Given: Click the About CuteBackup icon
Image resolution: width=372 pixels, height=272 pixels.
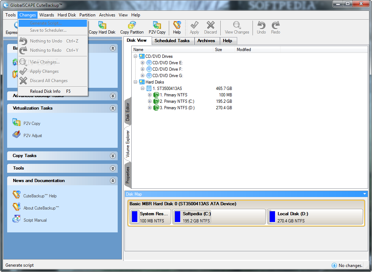Looking at the screenshot, I should click(16, 207).
